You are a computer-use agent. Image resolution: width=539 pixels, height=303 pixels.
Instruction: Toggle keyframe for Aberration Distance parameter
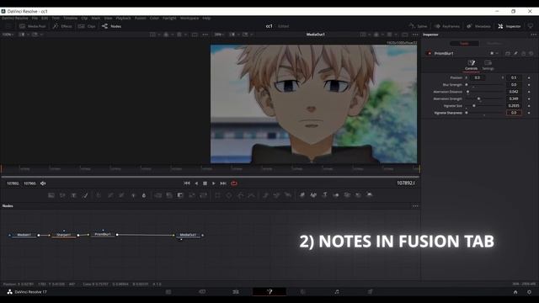[529, 92]
